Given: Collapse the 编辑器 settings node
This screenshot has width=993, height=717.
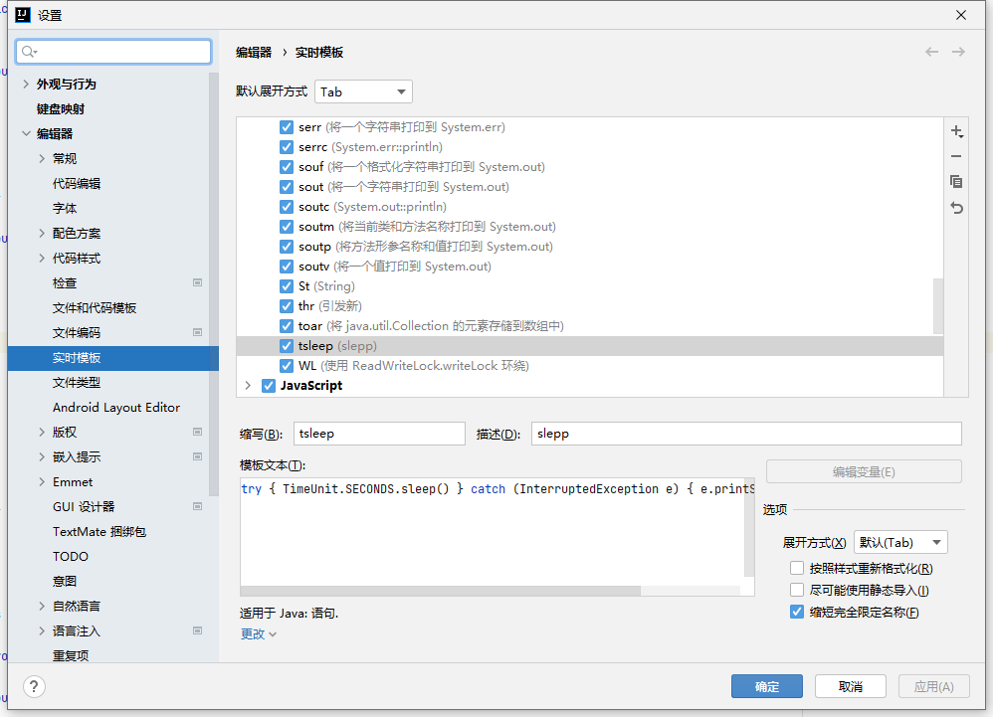Looking at the screenshot, I should click(26, 133).
